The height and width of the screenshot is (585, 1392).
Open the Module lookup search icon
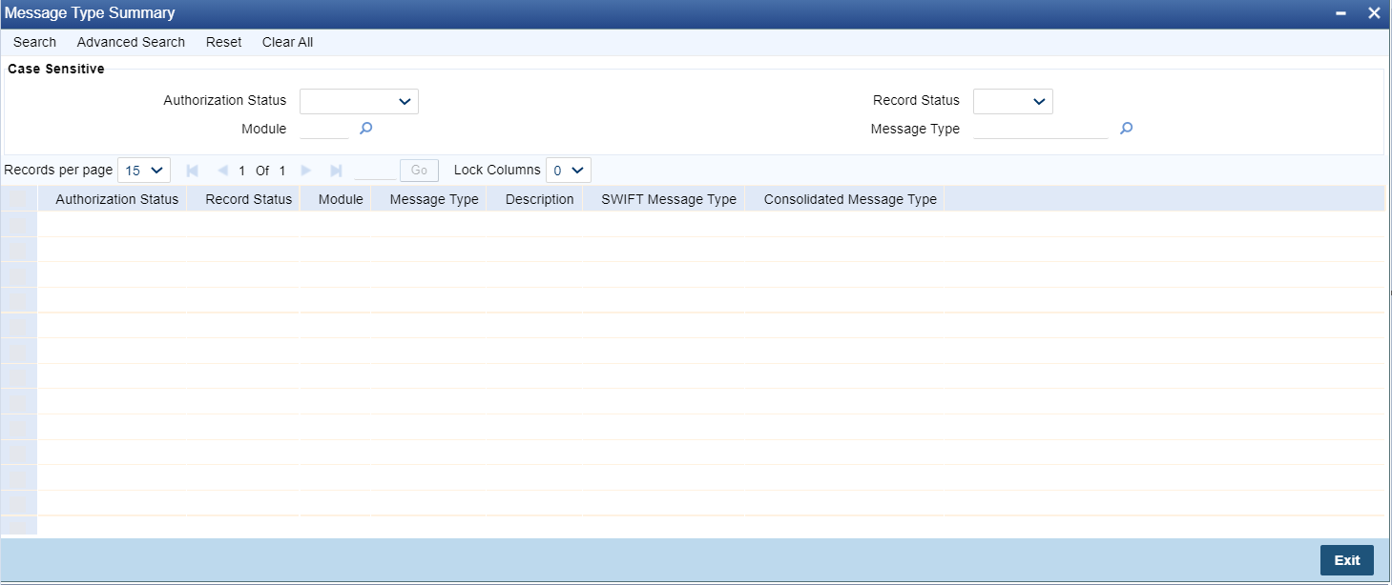click(x=365, y=129)
